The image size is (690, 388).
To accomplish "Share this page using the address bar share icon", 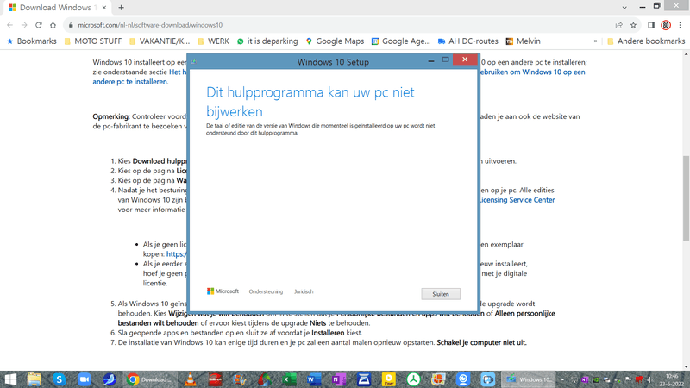I will coord(618,25).
